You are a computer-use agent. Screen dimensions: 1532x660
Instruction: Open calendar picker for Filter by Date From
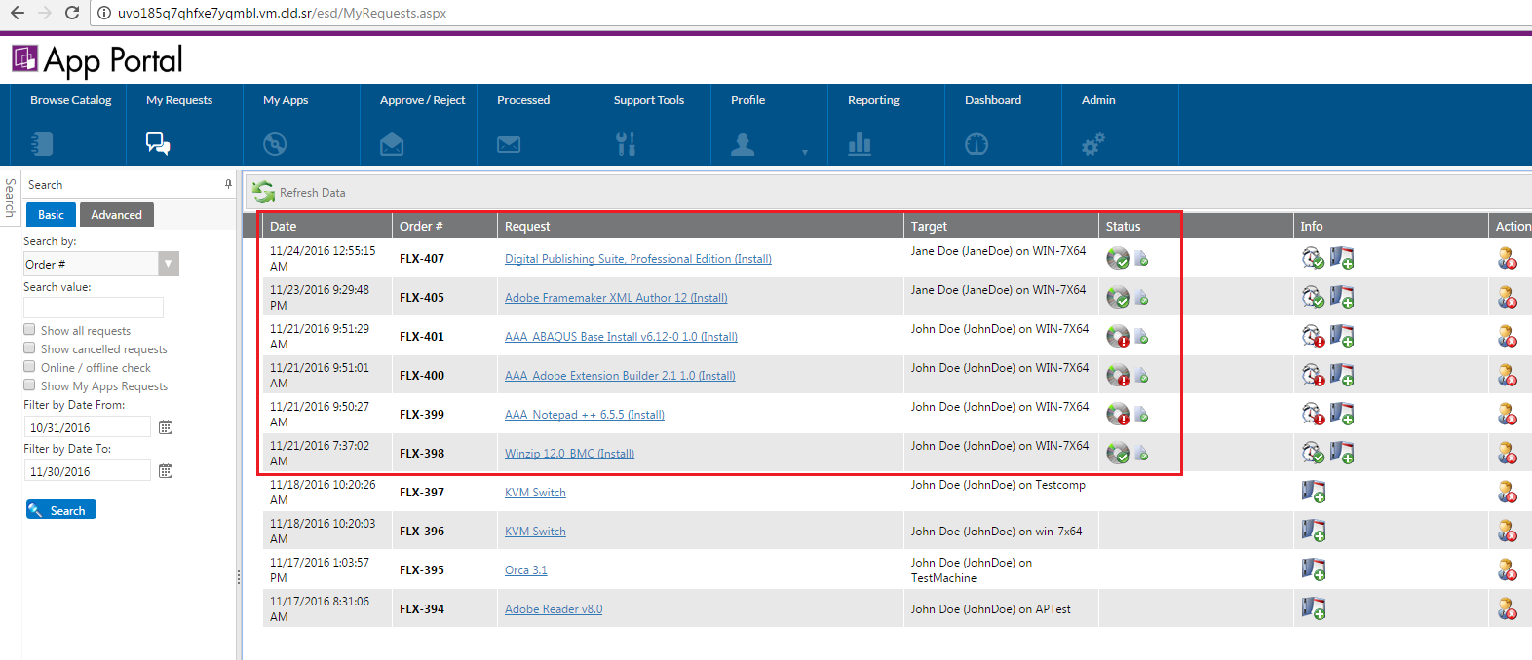click(166, 427)
